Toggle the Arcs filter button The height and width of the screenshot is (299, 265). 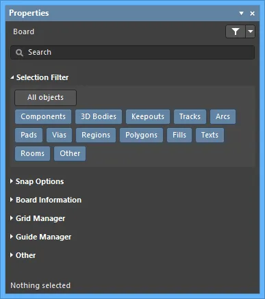click(223, 116)
